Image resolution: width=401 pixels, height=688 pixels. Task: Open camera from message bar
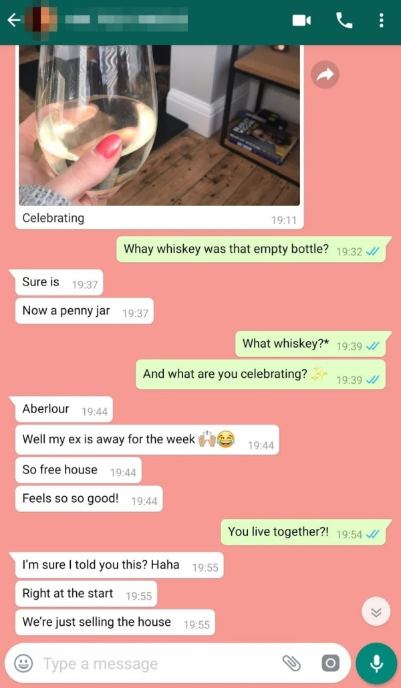point(330,663)
